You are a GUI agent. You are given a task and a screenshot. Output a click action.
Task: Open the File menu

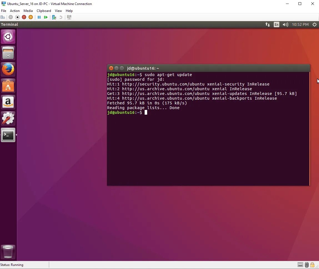pos(4,11)
